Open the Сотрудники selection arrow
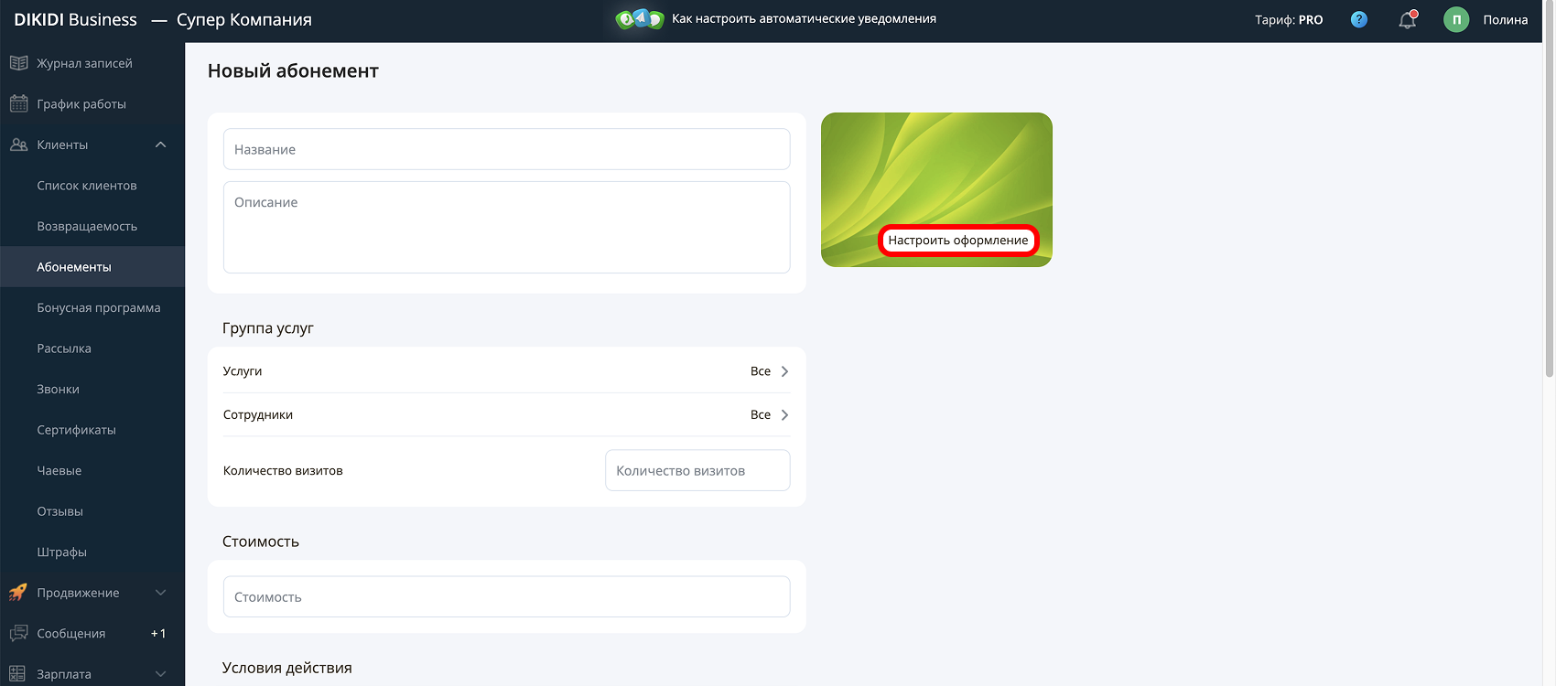Image resolution: width=1556 pixels, height=686 pixels. pos(784,415)
